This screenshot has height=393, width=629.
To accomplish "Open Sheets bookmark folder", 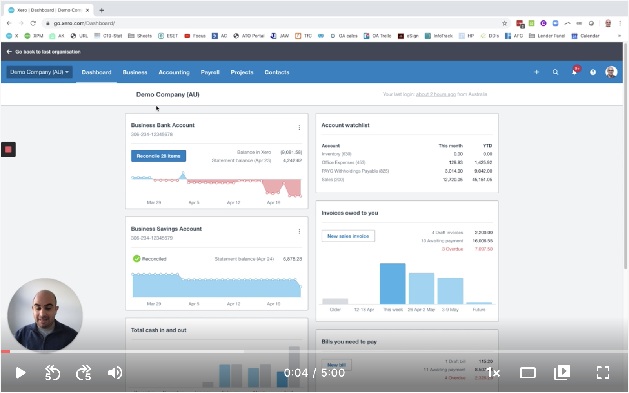I will tap(140, 36).
